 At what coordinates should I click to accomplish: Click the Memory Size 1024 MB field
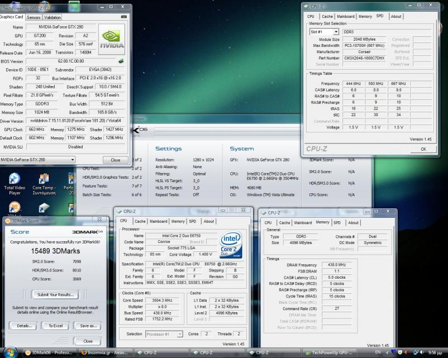pyautogui.click(x=42, y=112)
